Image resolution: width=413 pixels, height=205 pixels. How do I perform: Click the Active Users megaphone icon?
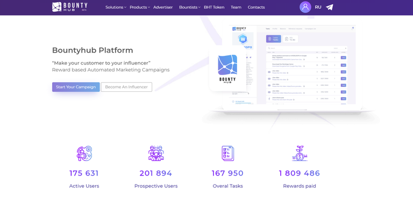coord(84,153)
